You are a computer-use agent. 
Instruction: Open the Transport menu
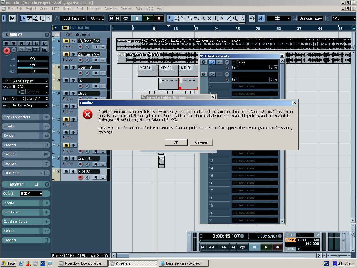[94, 9]
